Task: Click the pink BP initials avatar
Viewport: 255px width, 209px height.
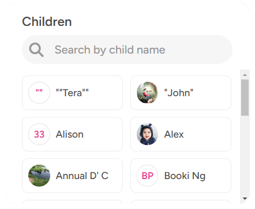Action: [x=148, y=176]
